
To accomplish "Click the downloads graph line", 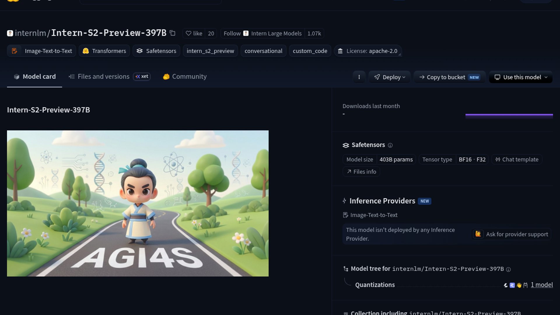I will [x=509, y=115].
